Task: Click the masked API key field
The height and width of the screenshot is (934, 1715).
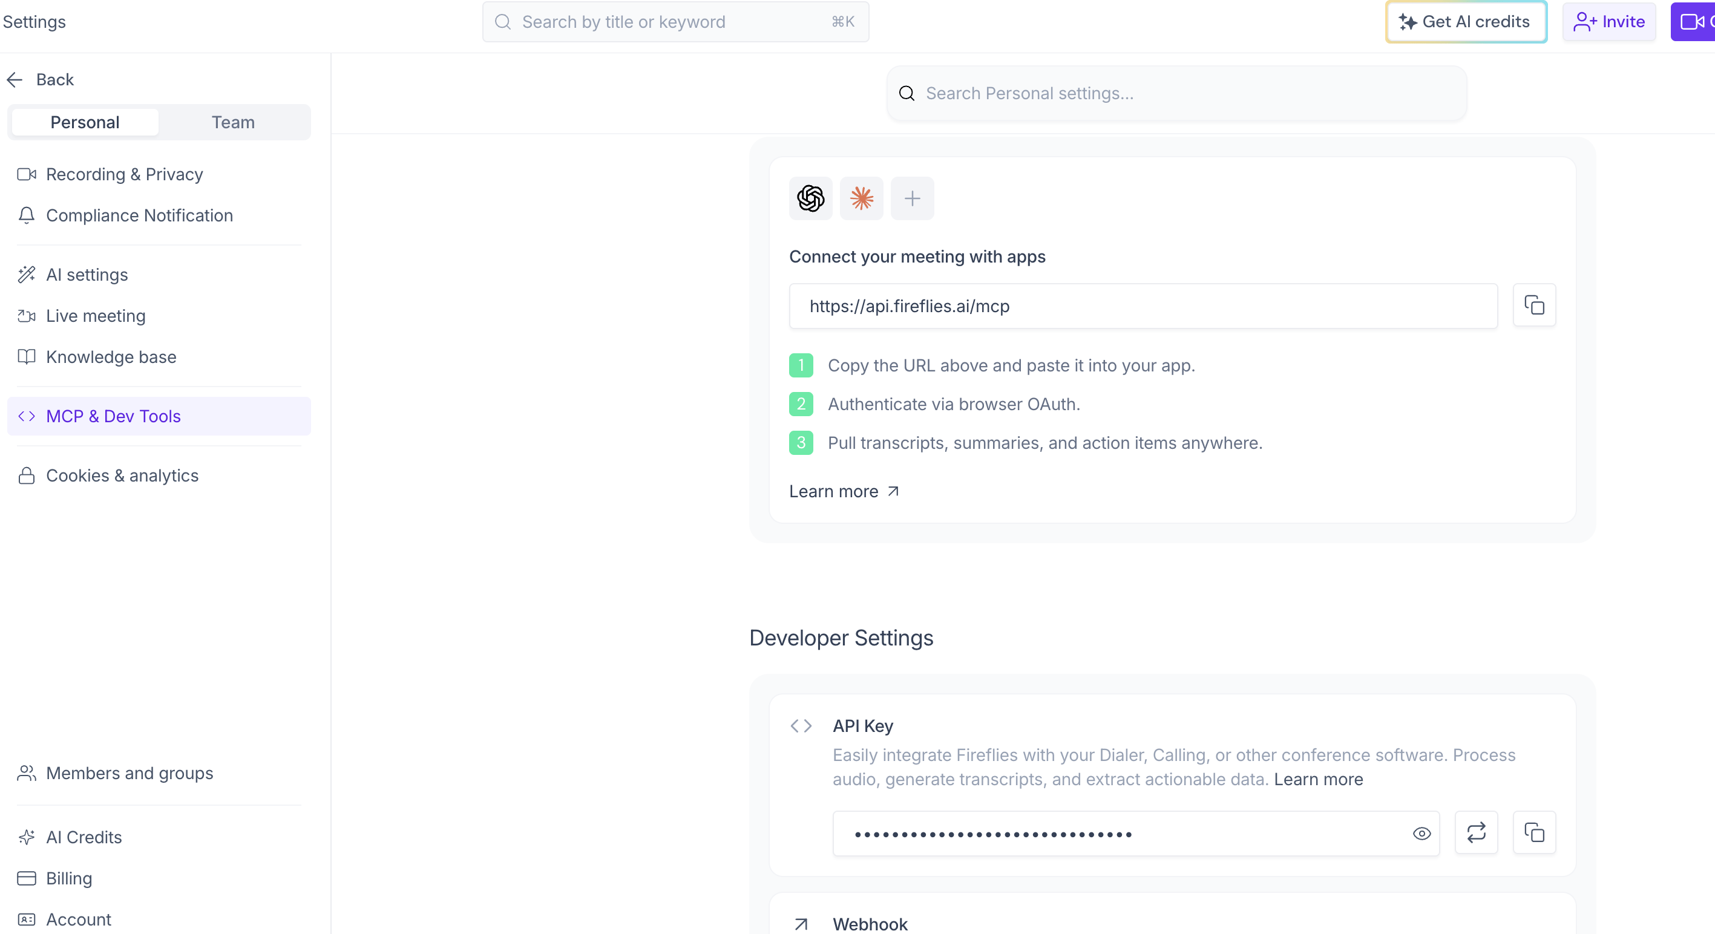Action: pyautogui.click(x=1136, y=834)
